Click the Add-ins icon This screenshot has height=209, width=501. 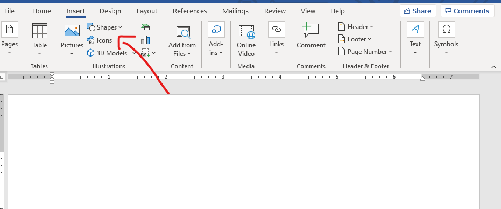216,30
